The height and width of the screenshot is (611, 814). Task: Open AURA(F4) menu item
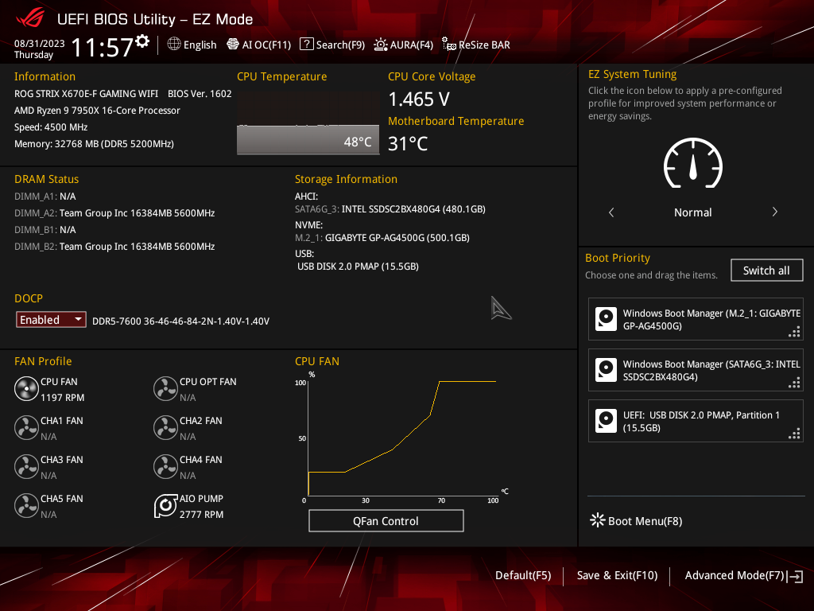(x=403, y=45)
